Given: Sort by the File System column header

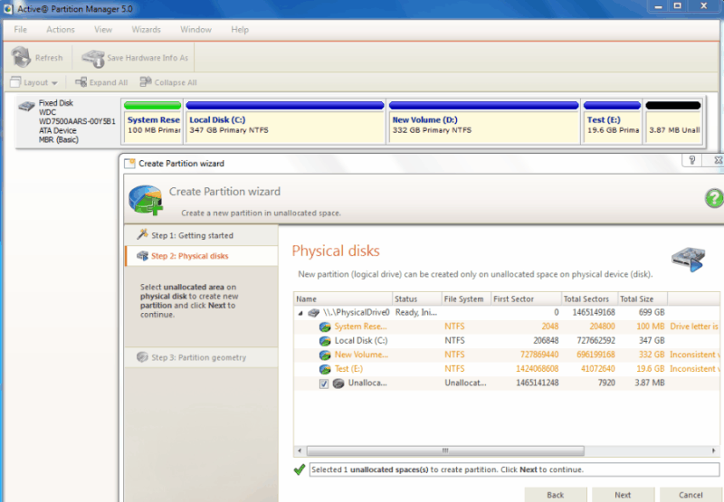Looking at the screenshot, I should coord(466,299).
